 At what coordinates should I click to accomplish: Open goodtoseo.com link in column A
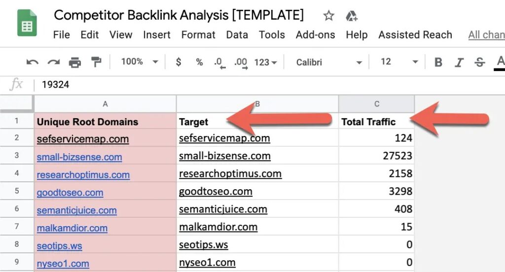coord(70,193)
